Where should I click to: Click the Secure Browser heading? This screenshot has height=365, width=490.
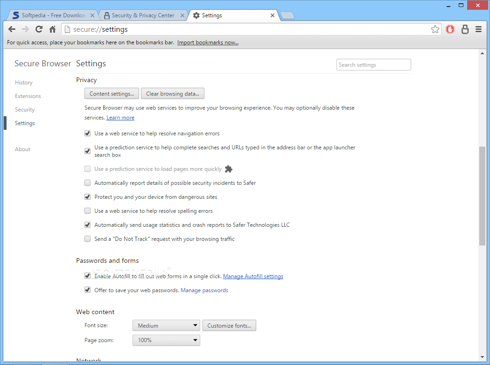click(43, 63)
